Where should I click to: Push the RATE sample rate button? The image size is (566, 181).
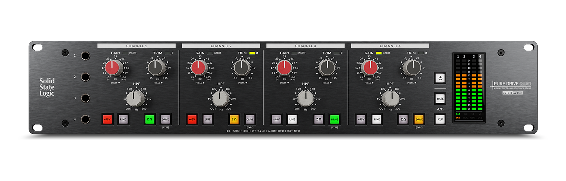[x=440, y=99]
